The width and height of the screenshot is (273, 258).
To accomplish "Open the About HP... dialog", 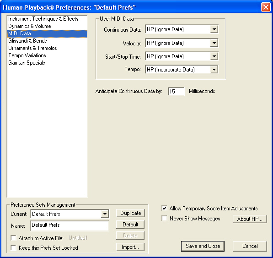I will 250,219.
